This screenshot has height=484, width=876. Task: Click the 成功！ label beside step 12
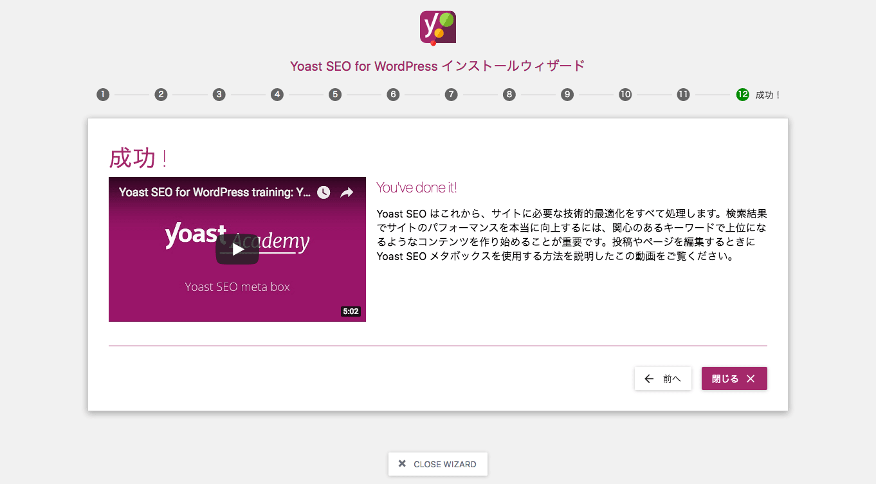point(768,95)
